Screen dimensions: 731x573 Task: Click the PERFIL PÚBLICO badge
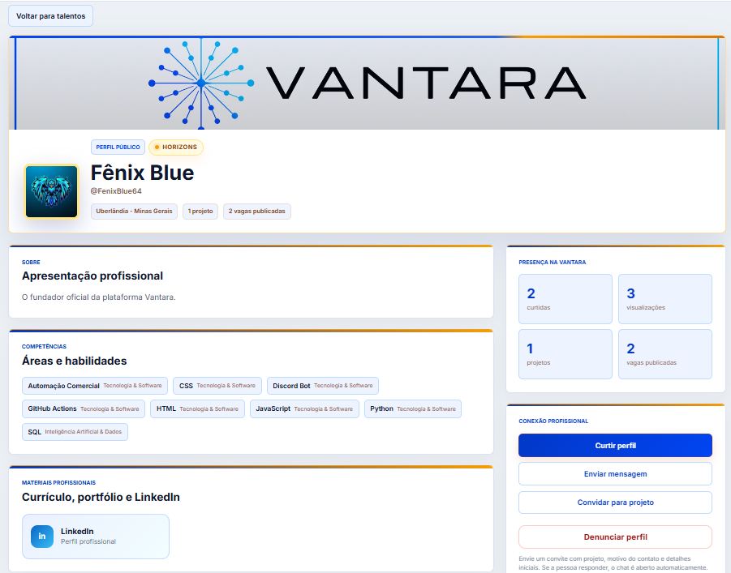[x=118, y=148]
